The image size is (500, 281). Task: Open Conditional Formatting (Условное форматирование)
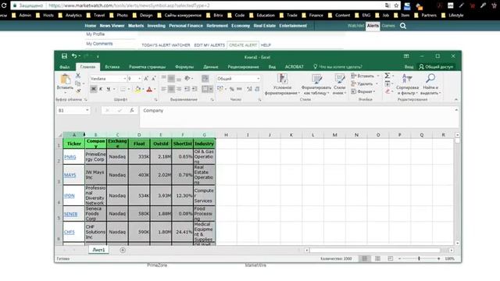pos(282,84)
